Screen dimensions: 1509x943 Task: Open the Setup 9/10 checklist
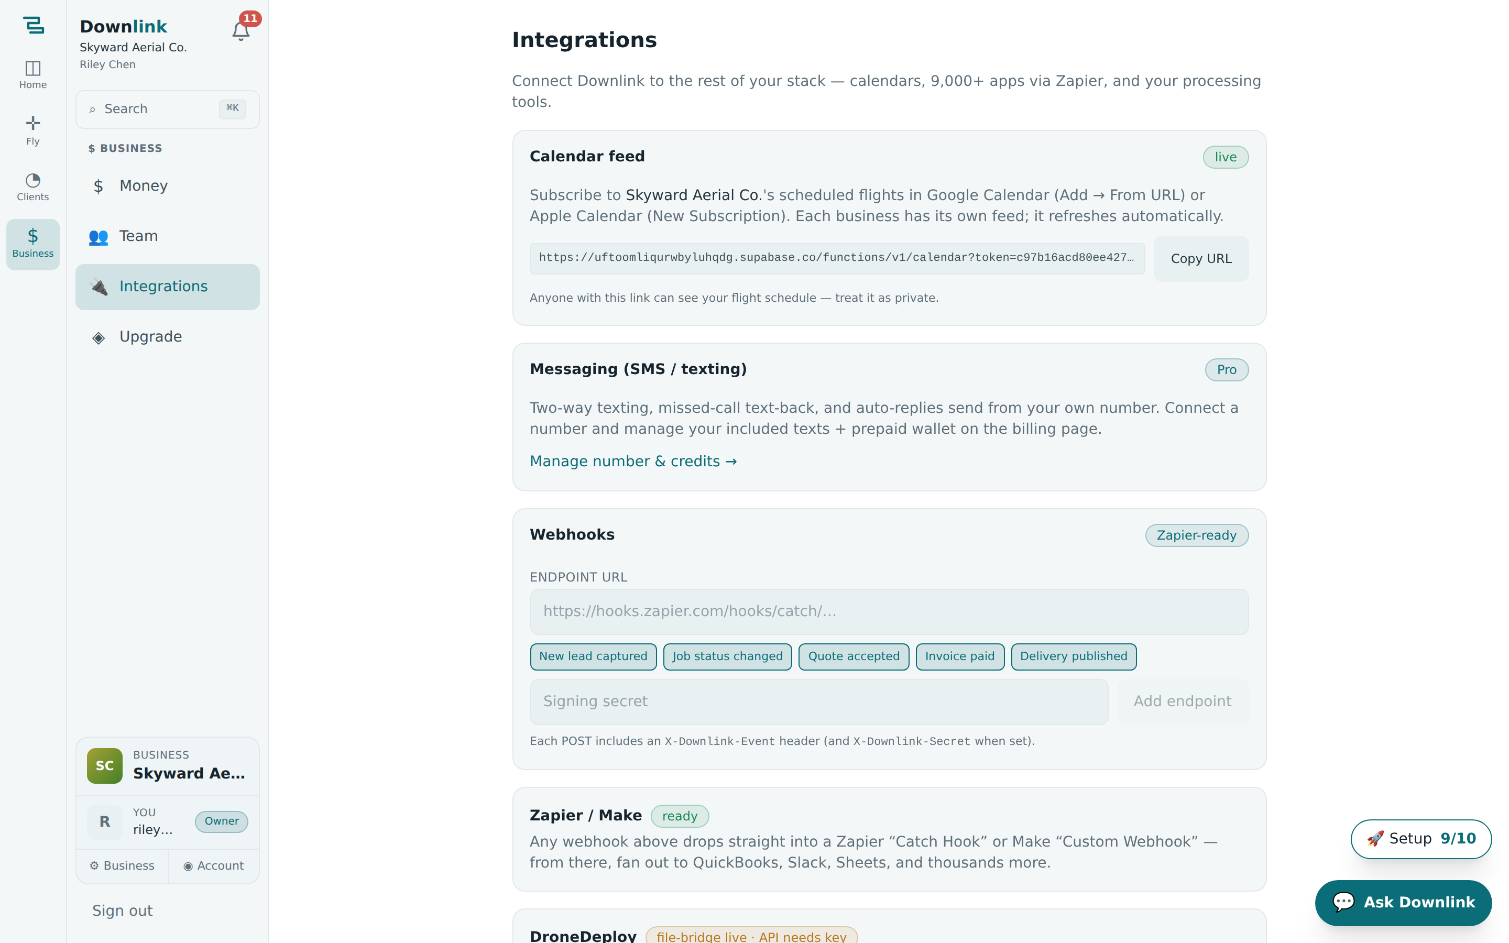coord(1420,839)
